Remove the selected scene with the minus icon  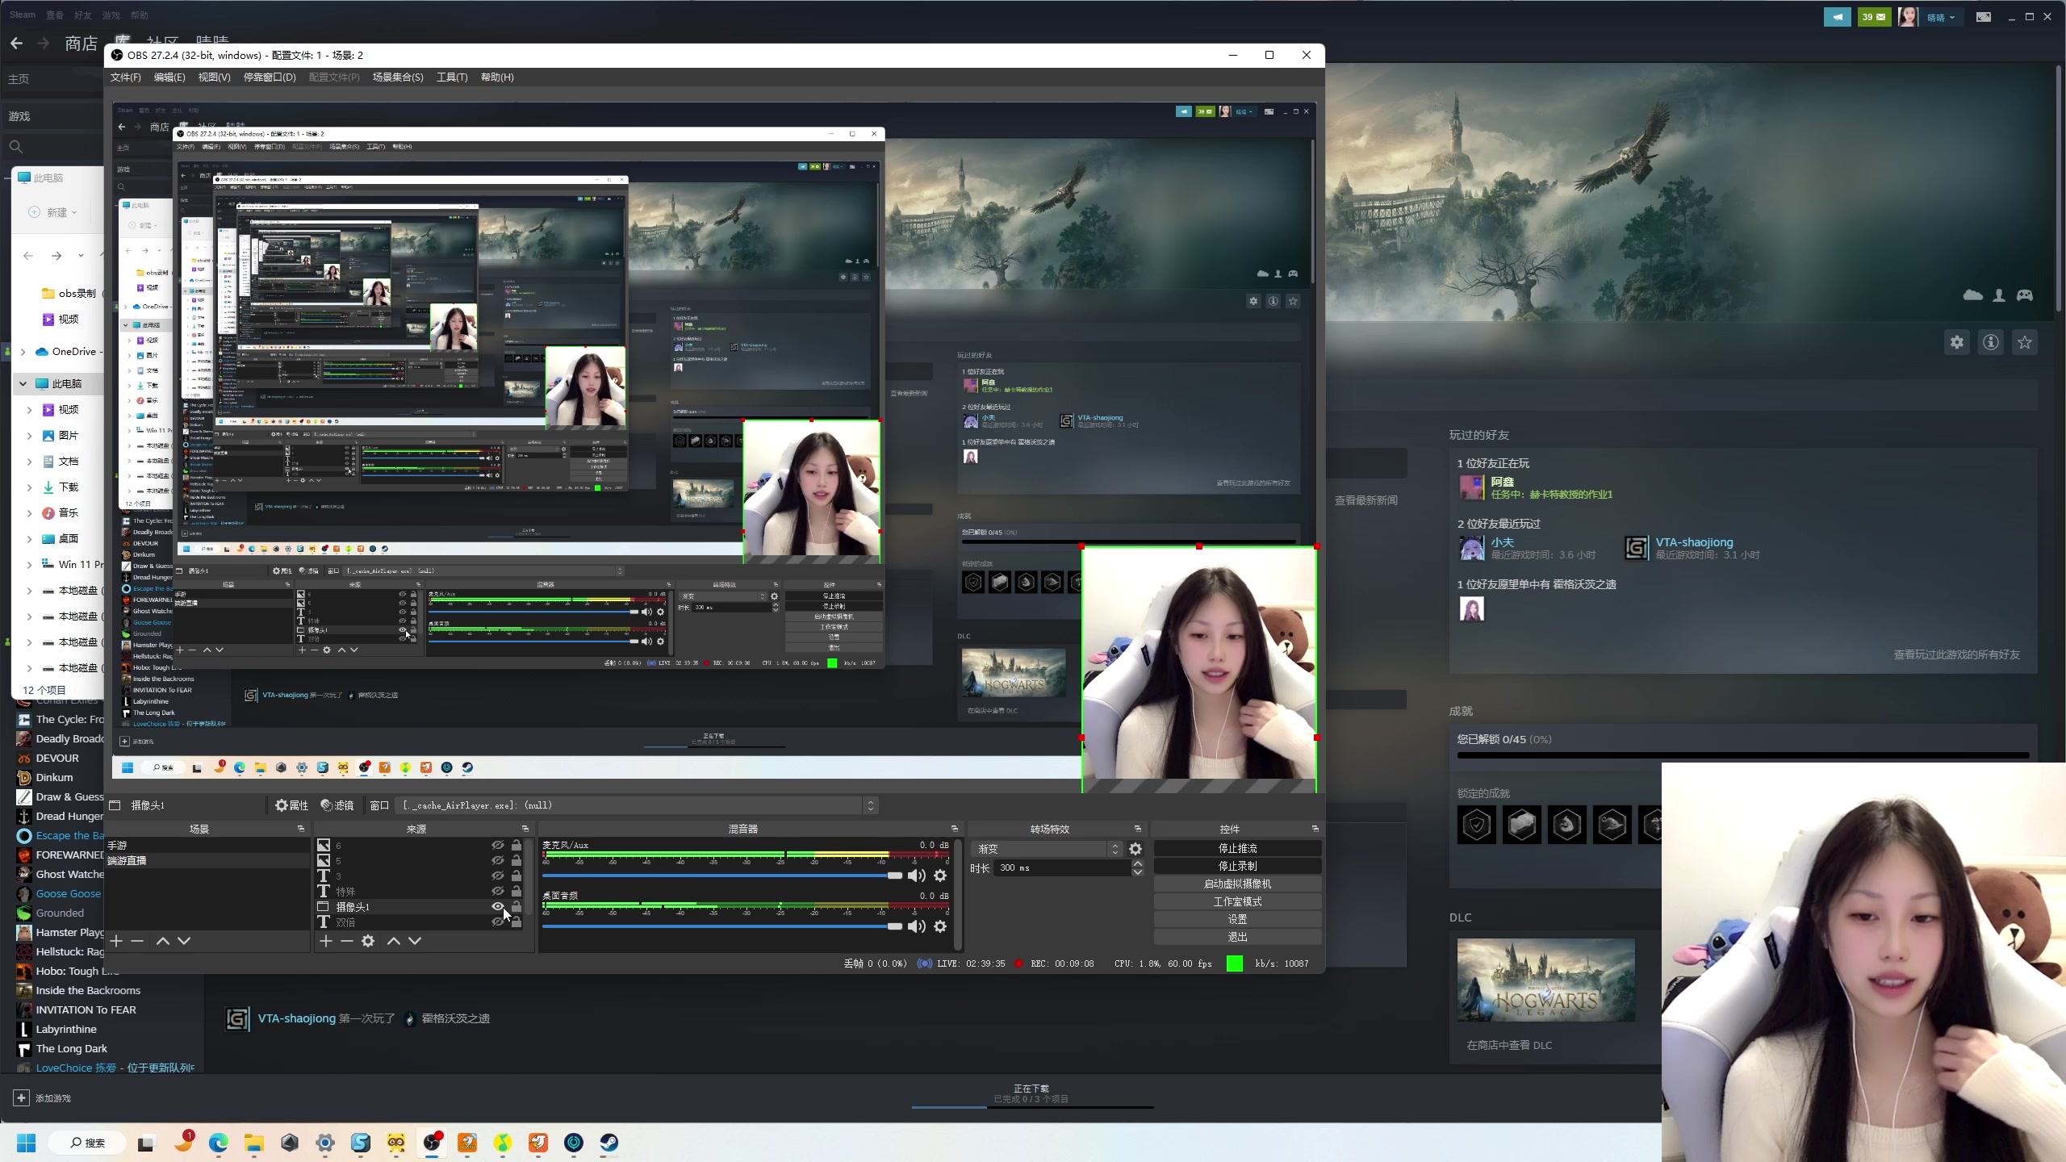point(137,941)
